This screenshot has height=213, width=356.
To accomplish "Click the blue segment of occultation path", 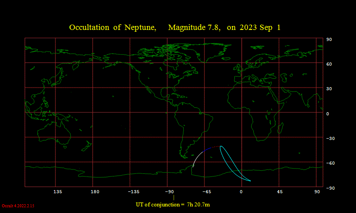I will coord(207,150).
